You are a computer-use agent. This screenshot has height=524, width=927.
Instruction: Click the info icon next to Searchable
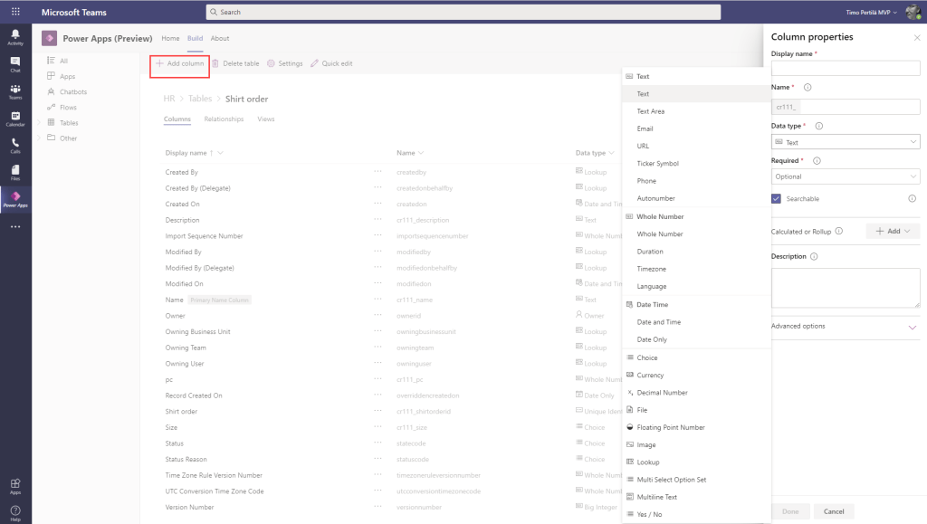[912, 198]
